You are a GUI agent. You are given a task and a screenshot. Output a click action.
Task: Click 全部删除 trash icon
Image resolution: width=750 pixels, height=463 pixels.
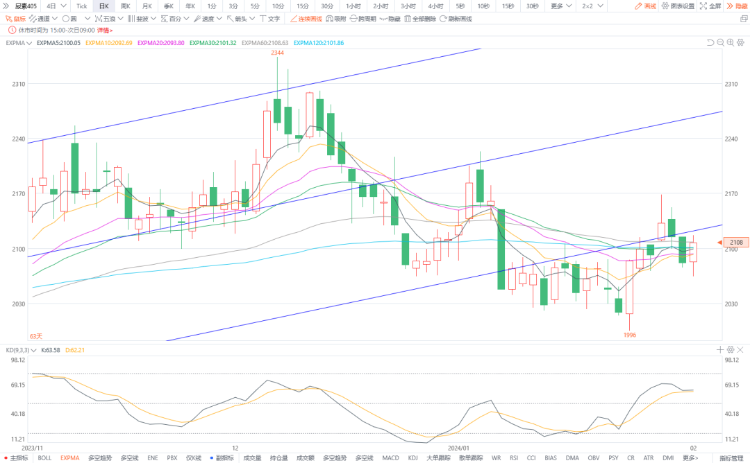420,19
